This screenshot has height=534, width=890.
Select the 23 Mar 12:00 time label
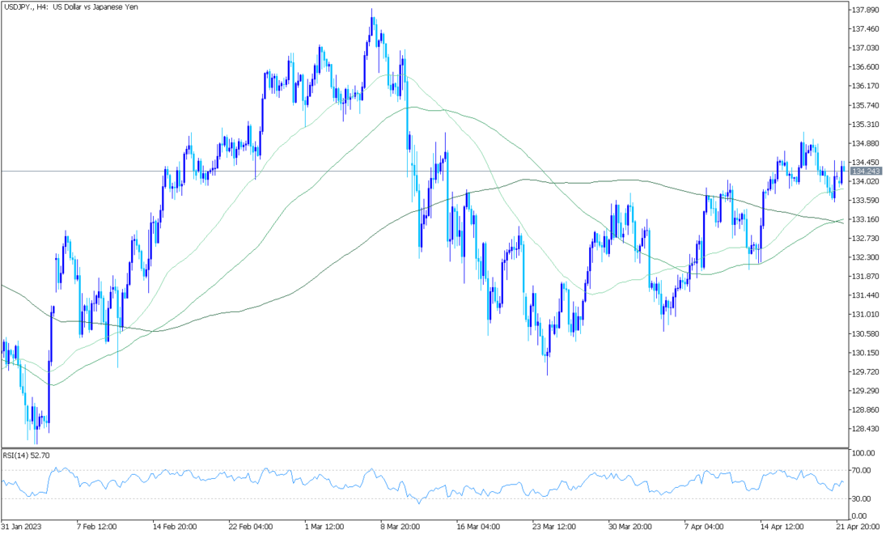(554, 526)
